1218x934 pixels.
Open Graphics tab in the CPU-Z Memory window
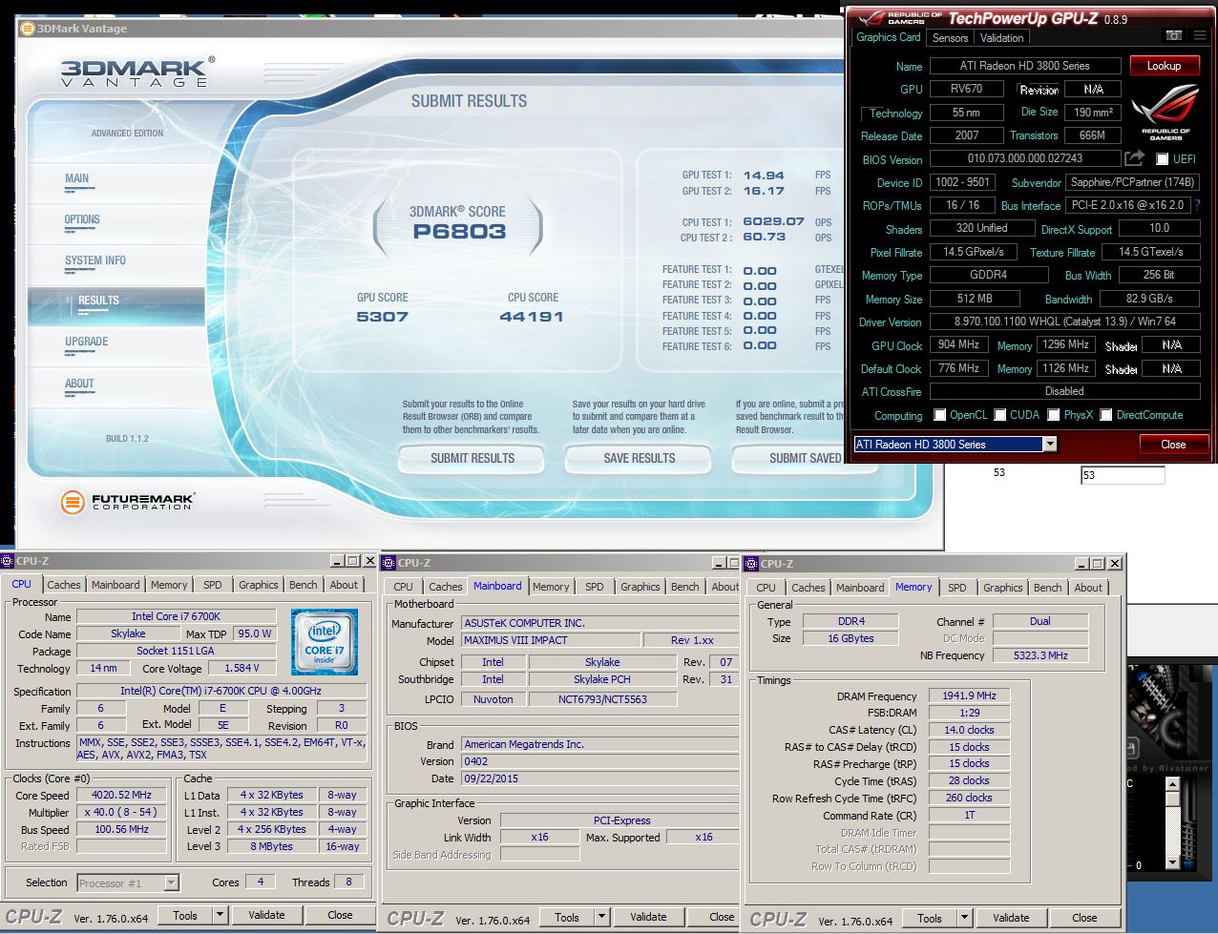(x=1003, y=588)
